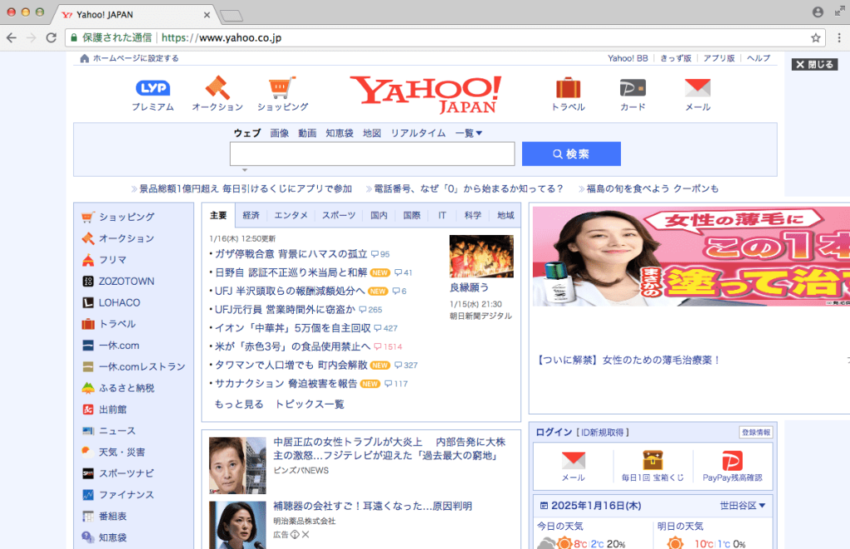Open the 福島の旬を食べよう クーポンも promo link
This screenshot has width=850, height=549.
[652, 189]
